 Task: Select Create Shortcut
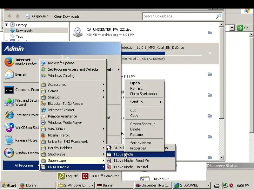(144, 124)
